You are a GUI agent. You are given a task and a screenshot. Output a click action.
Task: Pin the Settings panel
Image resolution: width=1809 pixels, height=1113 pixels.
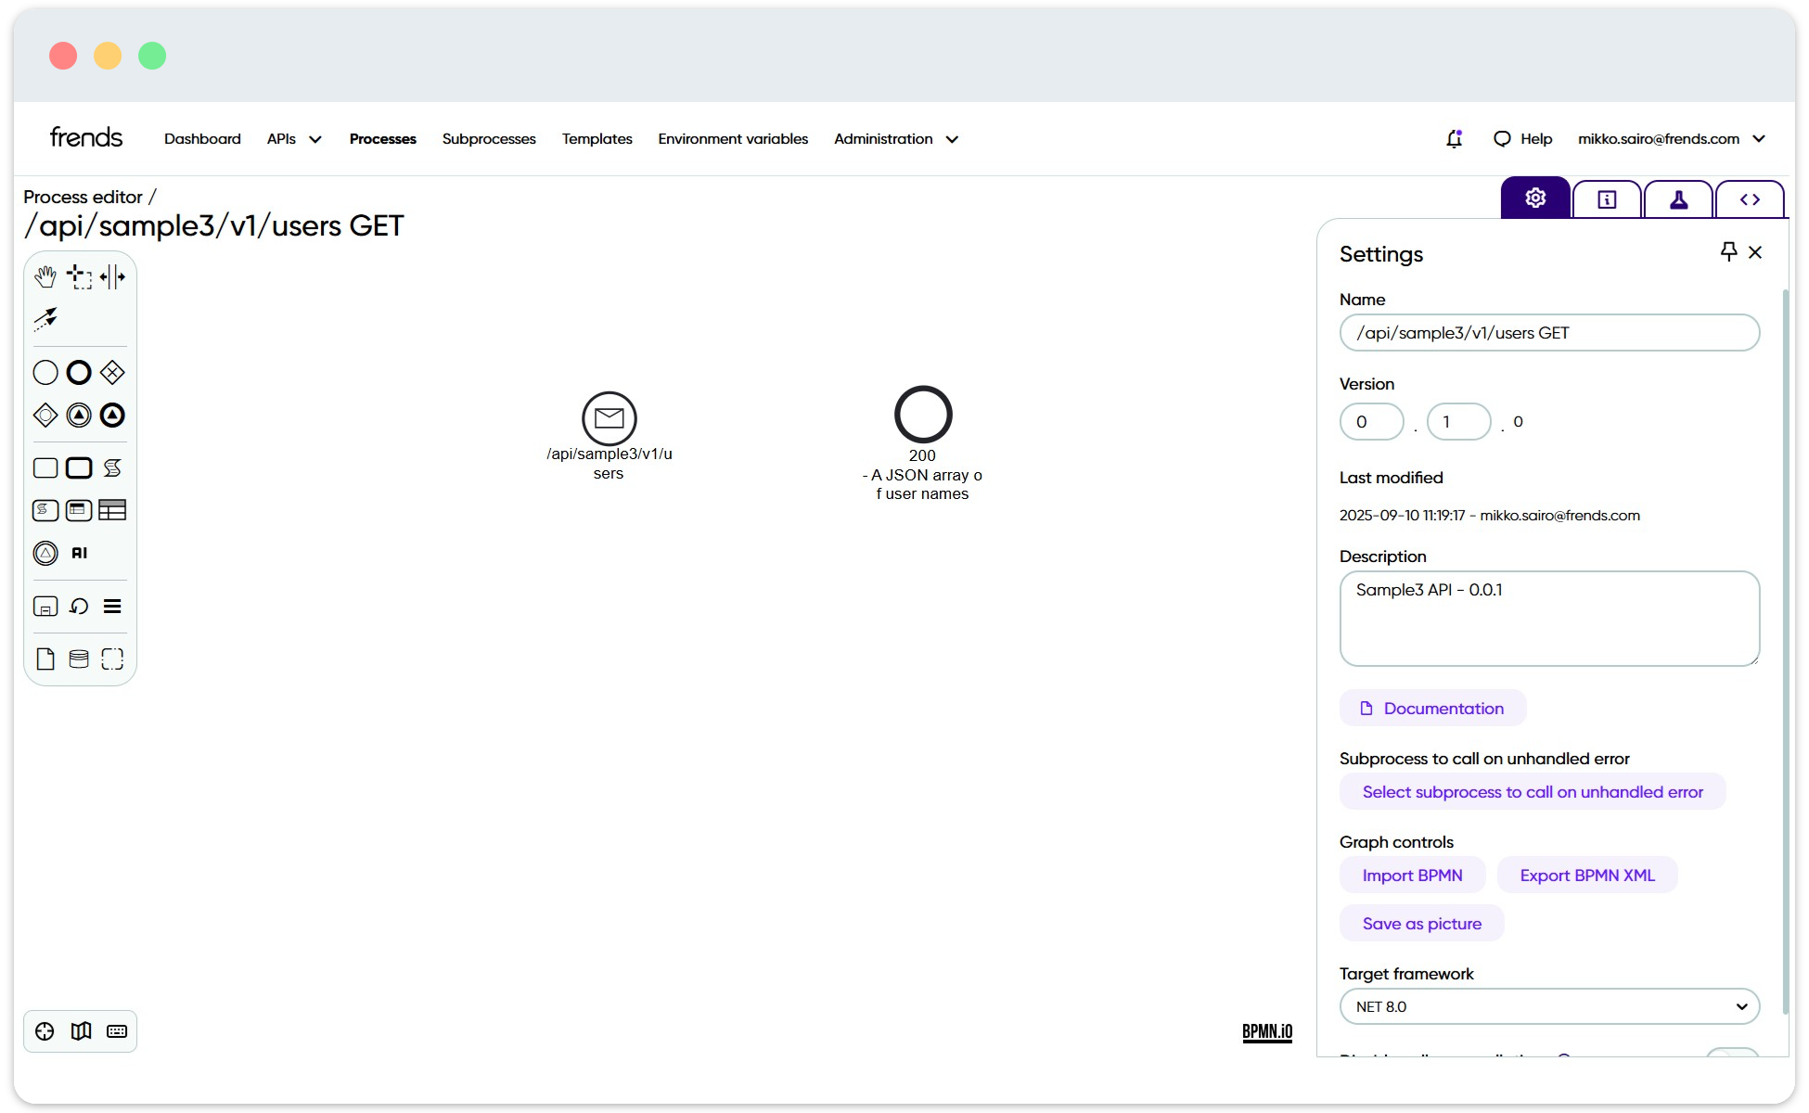pyautogui.click(x=1728, y=251)
